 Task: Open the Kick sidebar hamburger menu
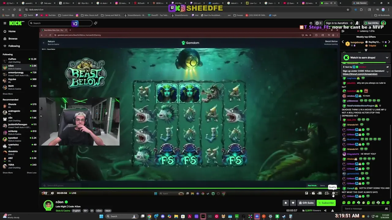pos(5,23)
